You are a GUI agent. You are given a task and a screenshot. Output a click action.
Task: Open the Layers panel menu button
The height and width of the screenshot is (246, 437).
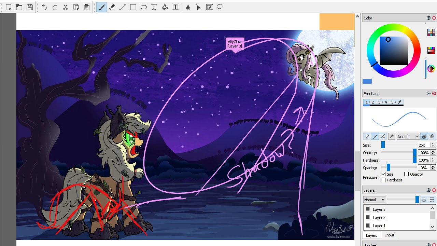coord(432,200)
